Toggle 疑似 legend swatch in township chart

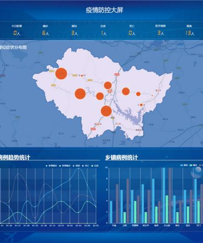tap(184, 165)
